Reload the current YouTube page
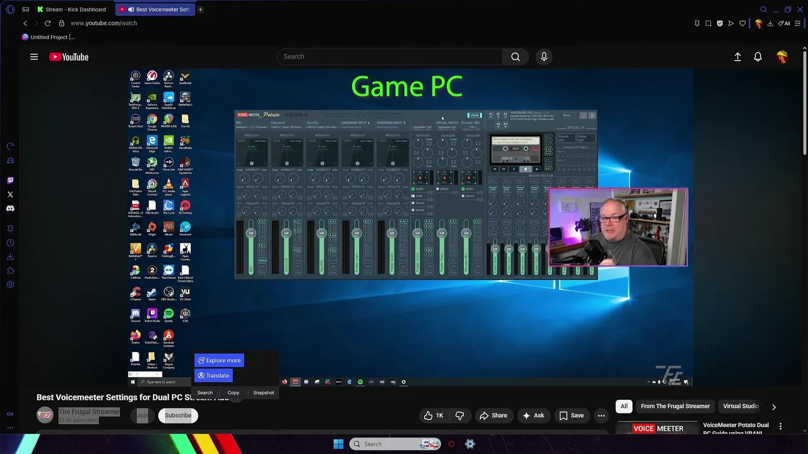Viewport: 808px width, 454px height. coord(47,23)
